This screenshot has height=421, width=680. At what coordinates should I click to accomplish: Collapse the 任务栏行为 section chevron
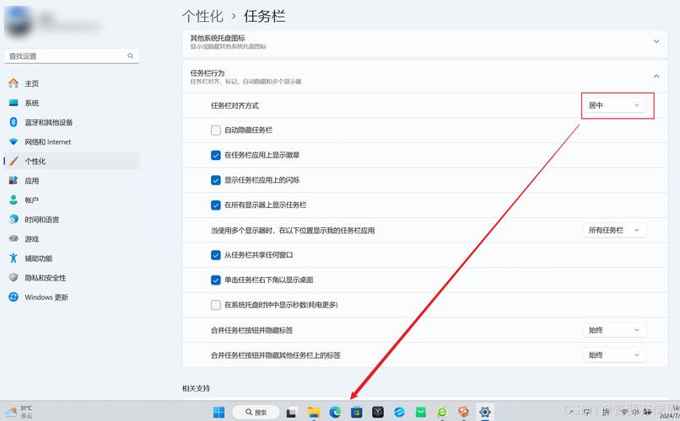(656, 76)
